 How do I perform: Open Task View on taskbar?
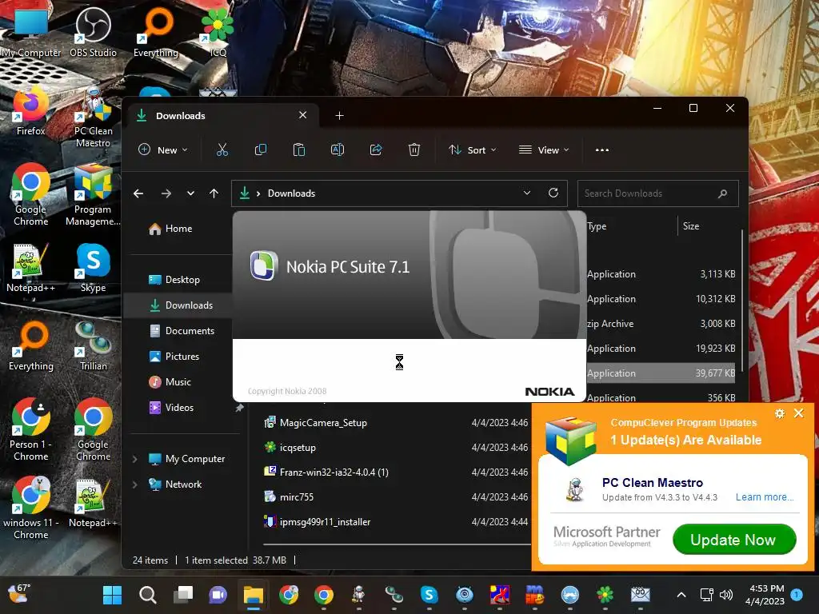183,595
